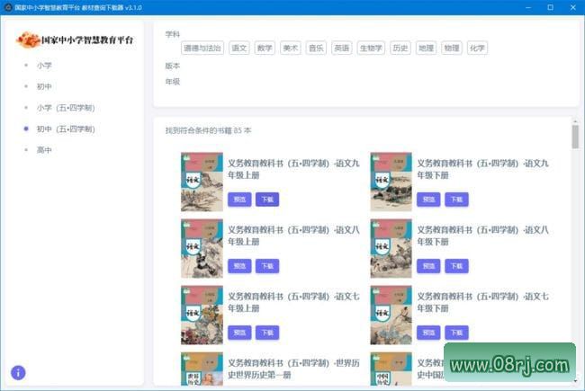The height and width of the screenshot is (391, 585).
Task: Download 语文七年级上册 textbook
Action: (267, 333)
